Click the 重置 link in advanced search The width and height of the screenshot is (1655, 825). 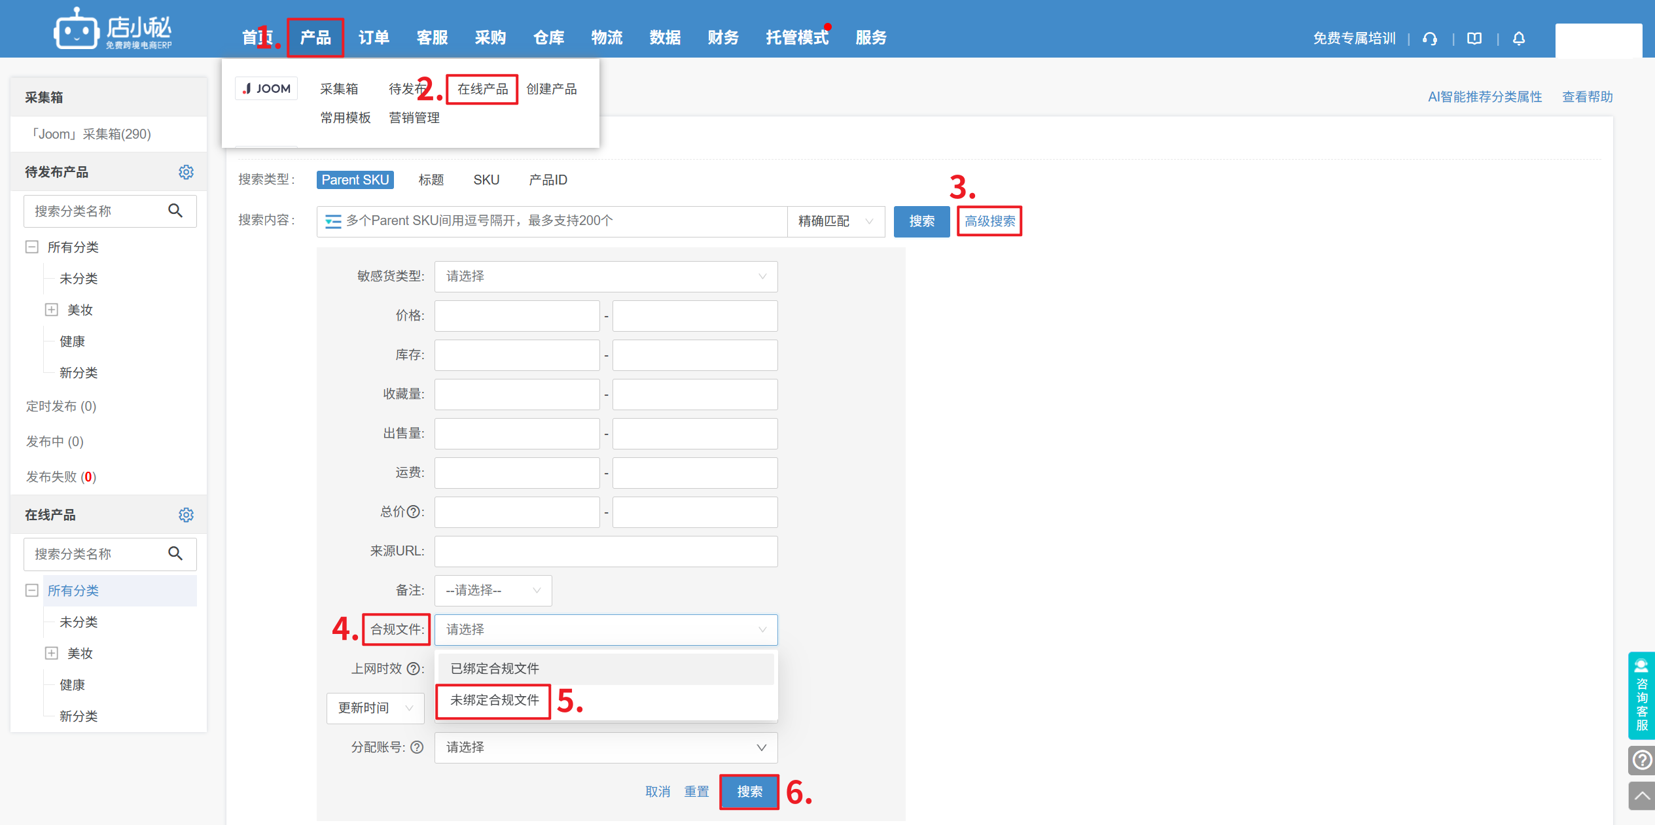coord(696,792)
